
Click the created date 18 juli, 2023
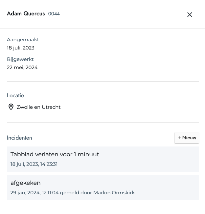[x=20, y=48]
